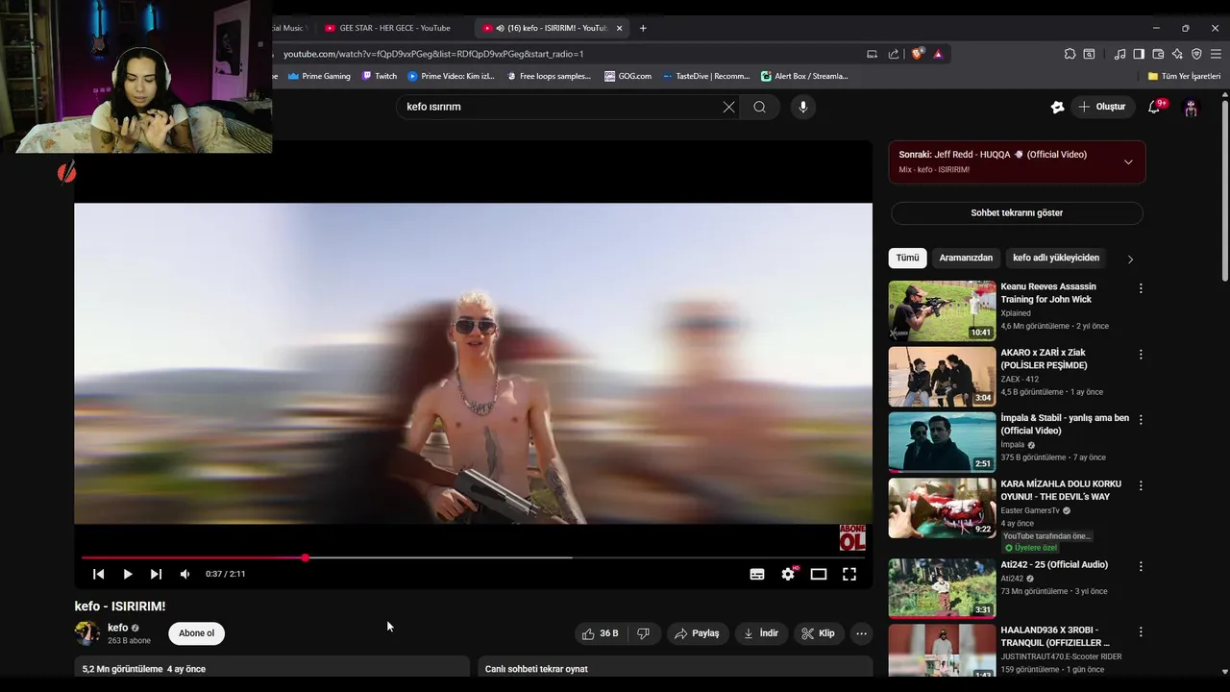This screenshot has width=1230, height=692.
Task: Clear the search box with X
Action: click(728, 107)
